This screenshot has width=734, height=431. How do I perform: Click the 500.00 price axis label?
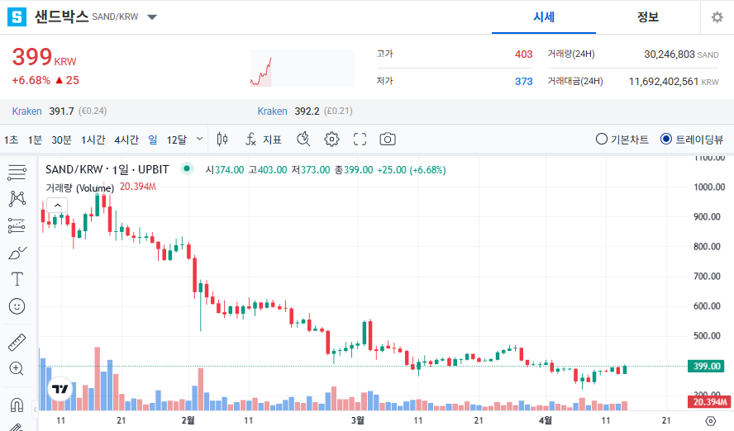pos(707,336)
